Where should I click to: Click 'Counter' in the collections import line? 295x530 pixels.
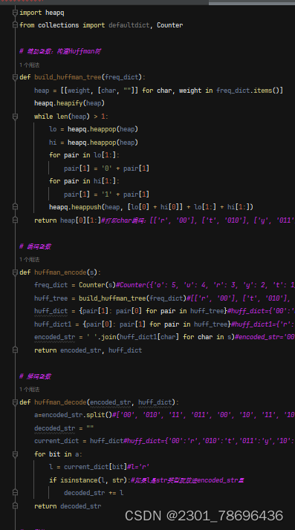click(170, 25)
